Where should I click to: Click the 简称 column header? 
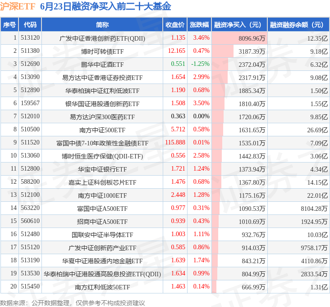click(x=102, y=25)
